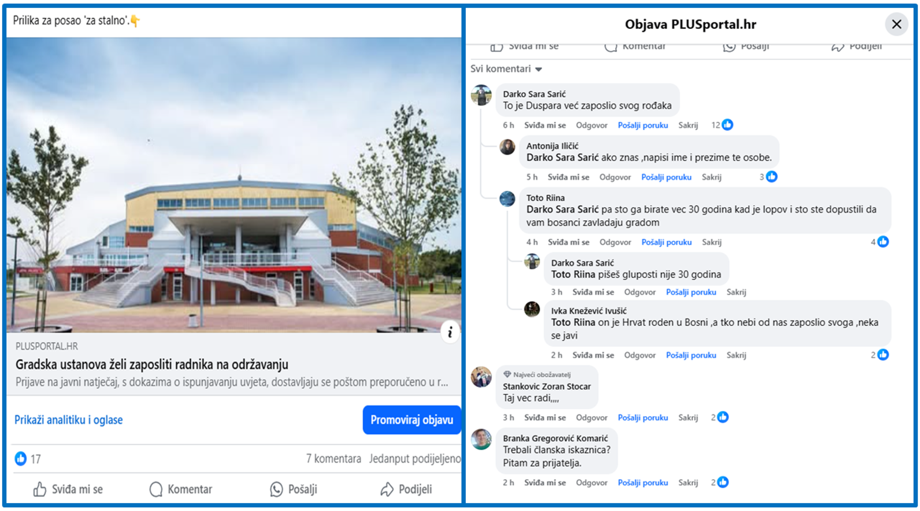This screenshot has height=511, width=920.
Task: Open the 7 komentara count link
Action: pyautogui.click(x=334, y=459)
